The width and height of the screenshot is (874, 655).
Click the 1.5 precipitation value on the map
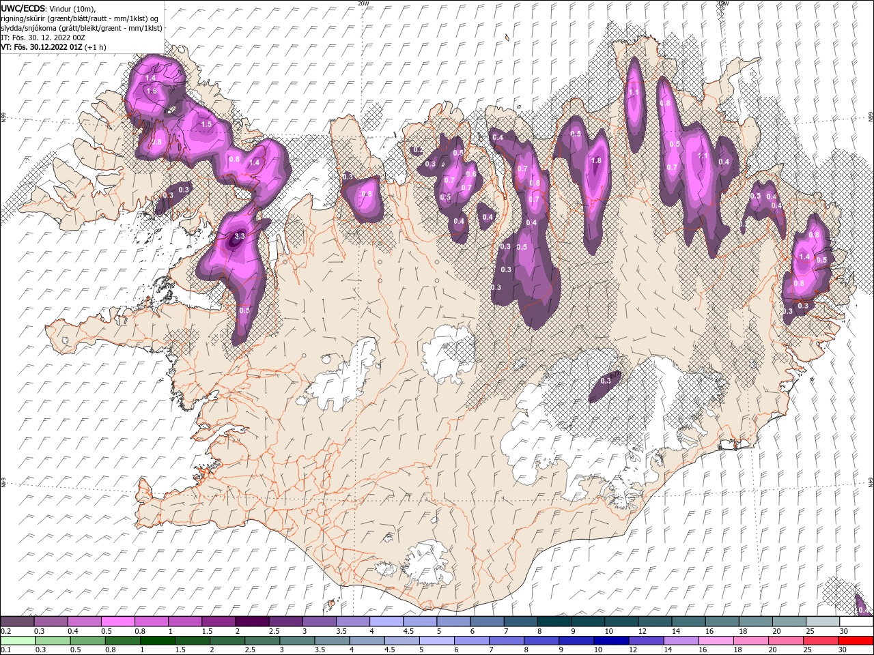206,125
